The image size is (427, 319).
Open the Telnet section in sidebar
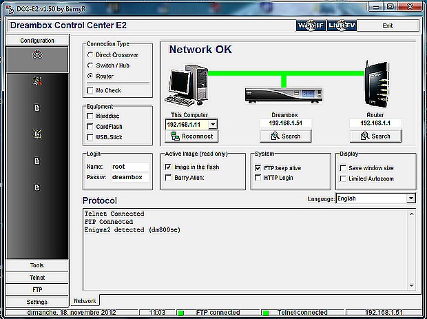pyautogui.click(x=37, y=278)
